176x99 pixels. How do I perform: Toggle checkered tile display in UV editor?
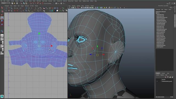[52, 10]
